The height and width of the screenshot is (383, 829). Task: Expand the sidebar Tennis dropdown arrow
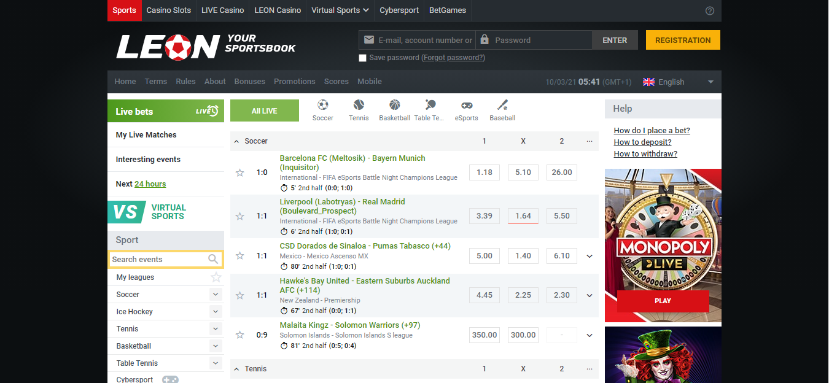click(x=216, y=329)
